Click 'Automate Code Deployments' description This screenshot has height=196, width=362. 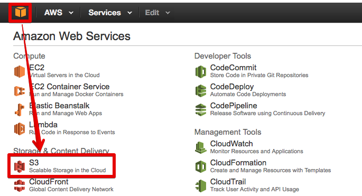click(x=248, y=94)
